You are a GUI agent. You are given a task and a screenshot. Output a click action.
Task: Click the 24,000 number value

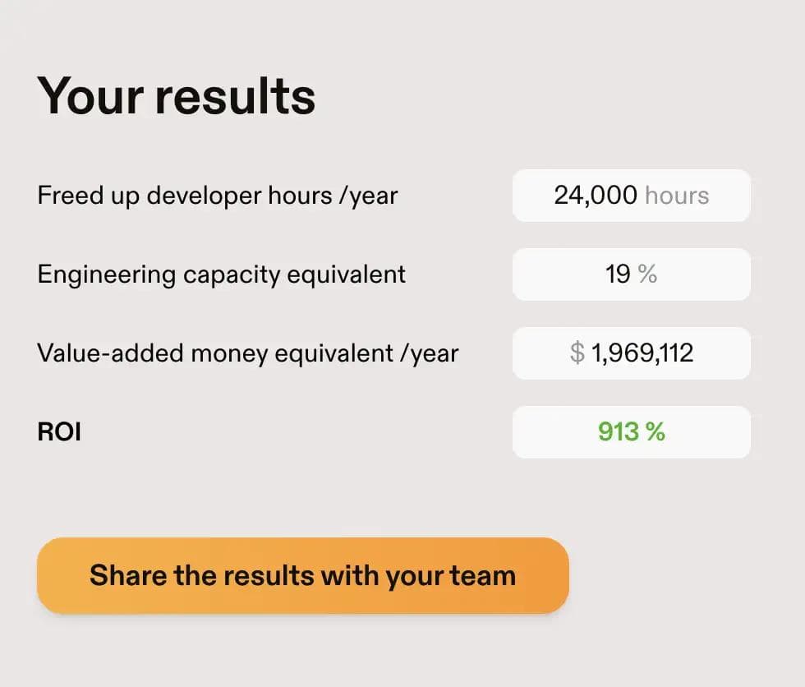coord(596,196)
